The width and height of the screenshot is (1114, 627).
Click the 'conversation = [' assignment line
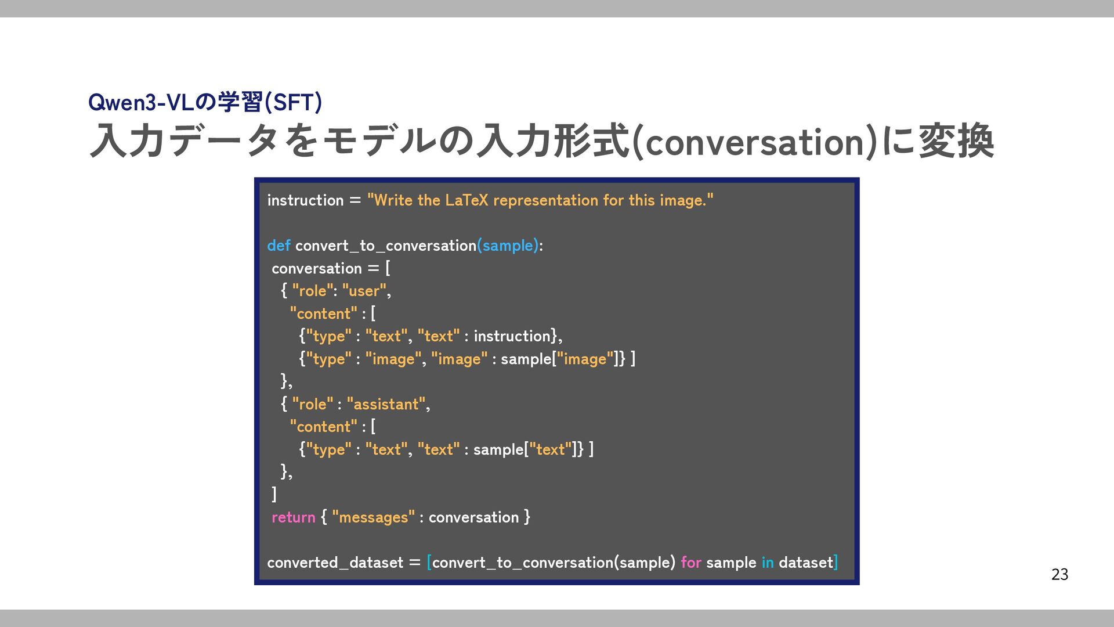(331, 268)
